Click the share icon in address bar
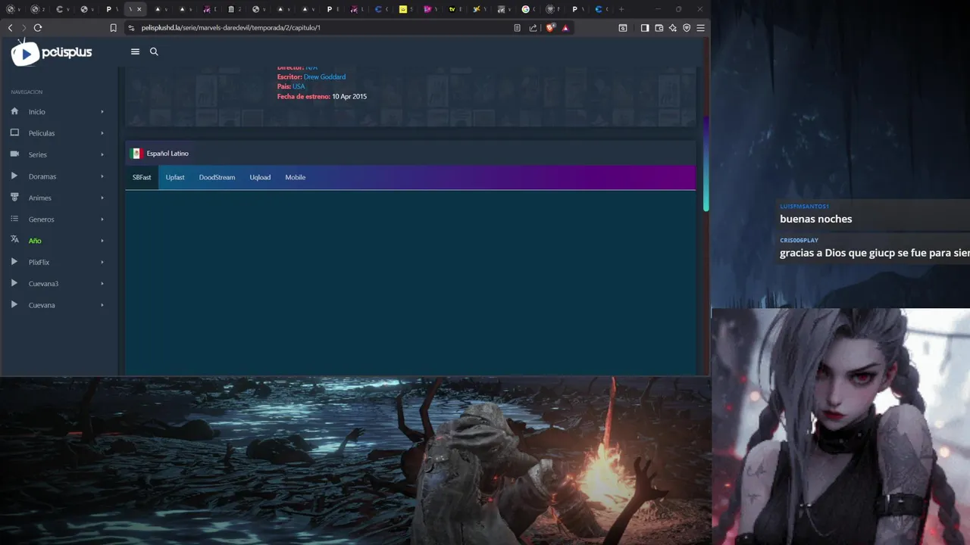970x545 pixels. point(533,28)
